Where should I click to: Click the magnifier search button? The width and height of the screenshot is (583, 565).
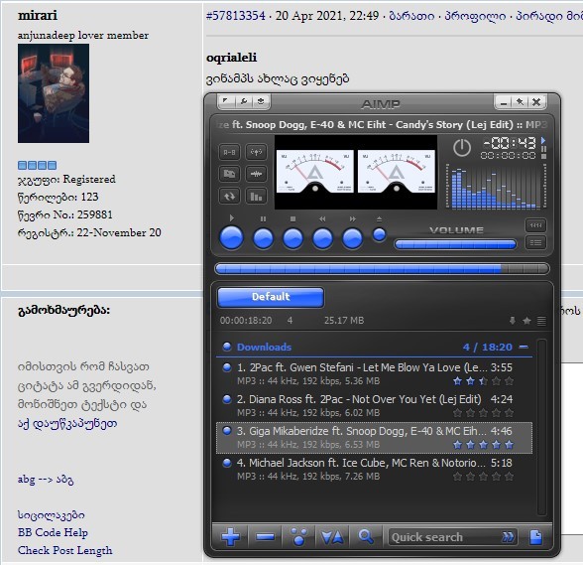point(366,536)
